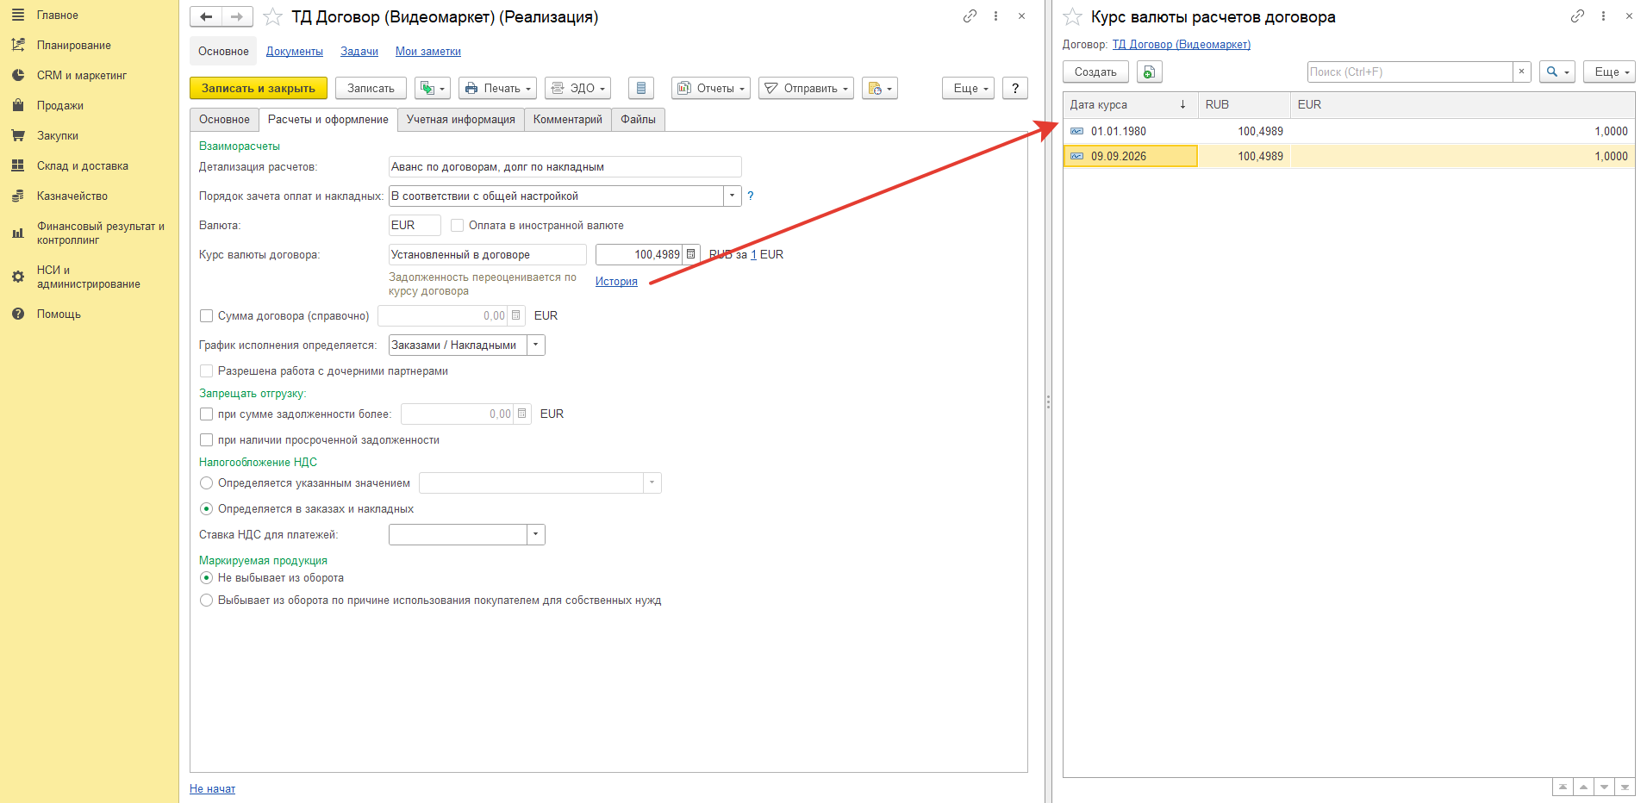Open the История link

pos(616,281)
